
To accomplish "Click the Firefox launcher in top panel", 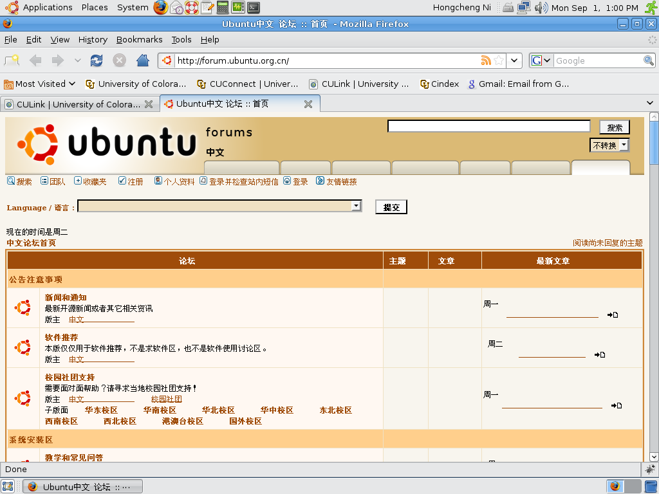I will coord(160,7).
